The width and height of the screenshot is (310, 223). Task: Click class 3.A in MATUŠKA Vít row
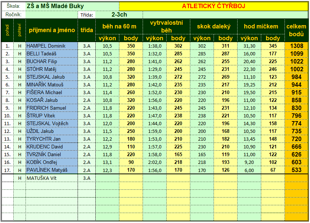(x=86, y=178)
